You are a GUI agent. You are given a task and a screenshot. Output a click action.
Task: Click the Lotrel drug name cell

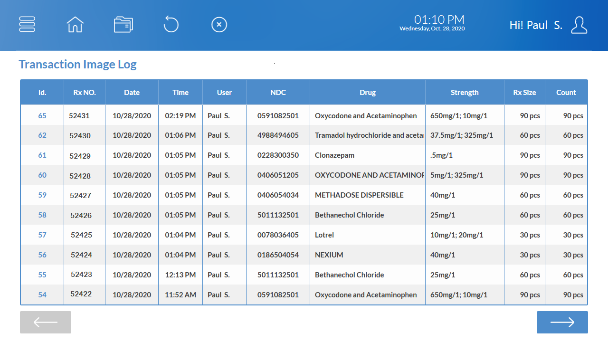coord(324,235)
